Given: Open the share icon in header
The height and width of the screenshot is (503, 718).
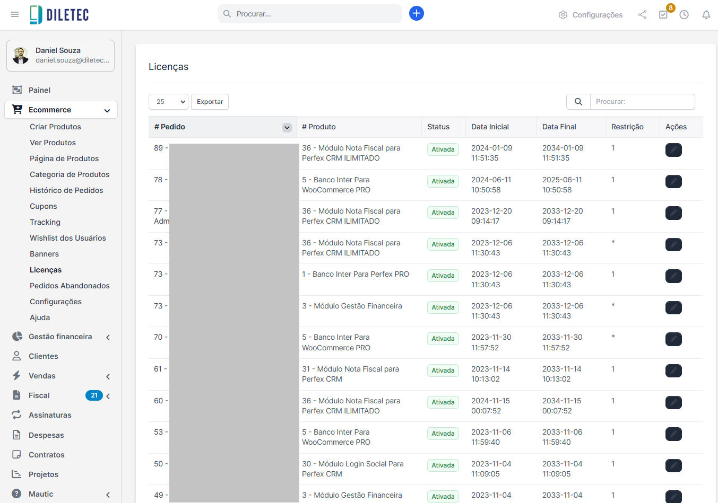Looking at the screenshot, I should 642,15.
